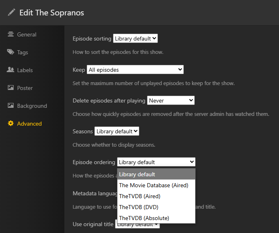Open the Seasons display dropdown

[x=117, y=131]
